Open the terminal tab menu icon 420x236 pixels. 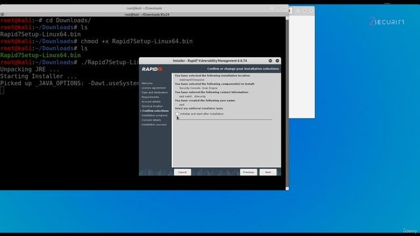[x=2, y=14]
